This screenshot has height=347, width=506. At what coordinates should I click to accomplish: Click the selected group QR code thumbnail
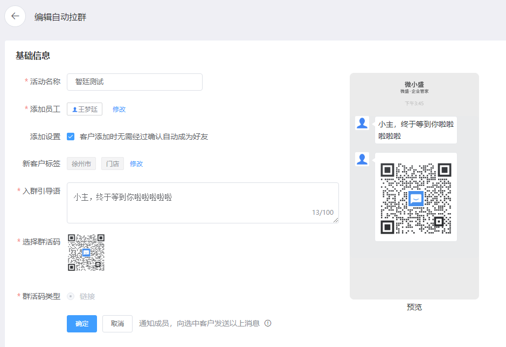(86, 253)
